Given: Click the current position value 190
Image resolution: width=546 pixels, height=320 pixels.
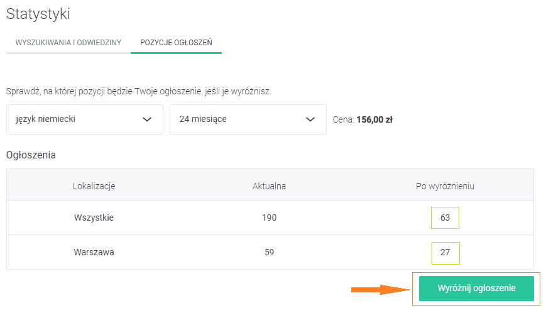Looking at the screenshot, I should coord(269,218).
